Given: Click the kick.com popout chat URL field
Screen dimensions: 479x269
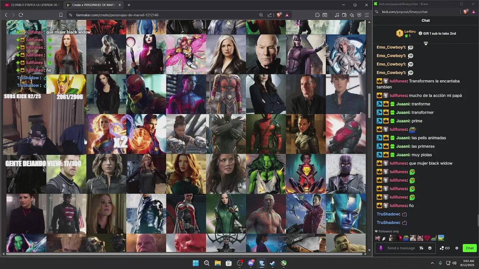Looking at the screenshot, I should click(x=405, y=12).
